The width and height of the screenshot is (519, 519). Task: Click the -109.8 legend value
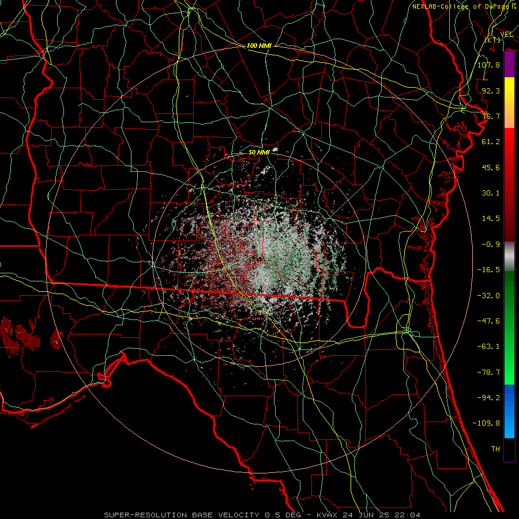(486, 423)
